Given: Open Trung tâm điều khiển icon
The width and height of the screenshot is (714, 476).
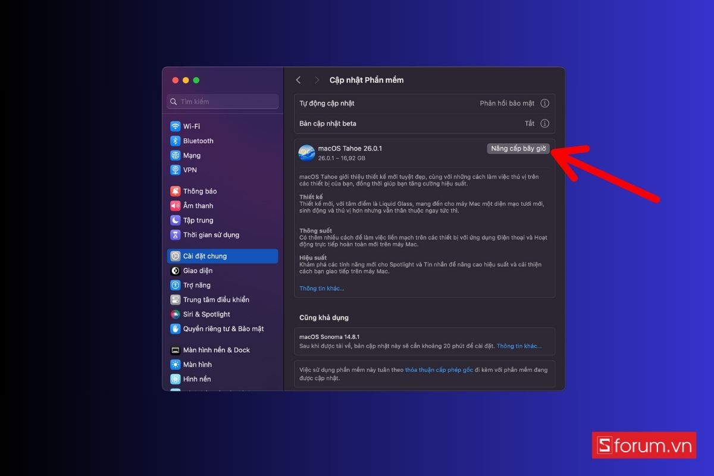Looking at the screenshot, I should pos(175,299).
